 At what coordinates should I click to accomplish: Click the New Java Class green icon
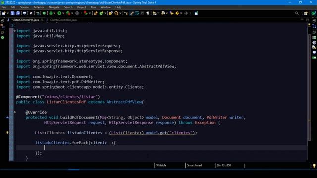pos(101,13)
